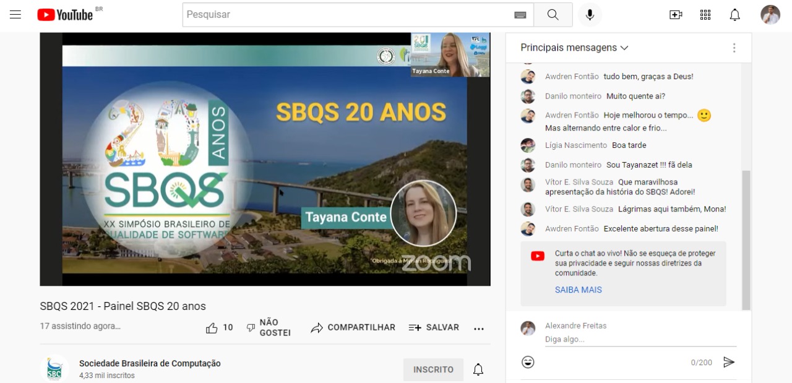Toggle channel notification bell
The width and height of the screenshot is (792, 383).
click(478, 369)
